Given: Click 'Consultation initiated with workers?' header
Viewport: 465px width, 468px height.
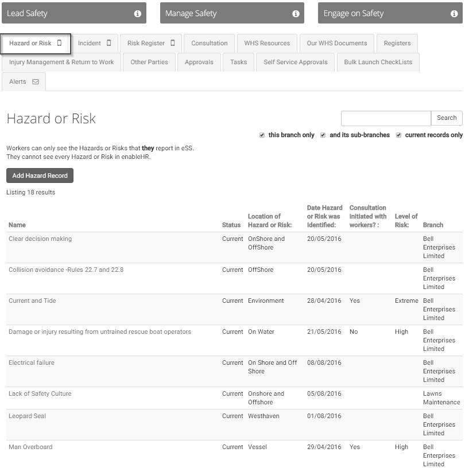Looking at the screenshot, I should (x=368, y=216).
